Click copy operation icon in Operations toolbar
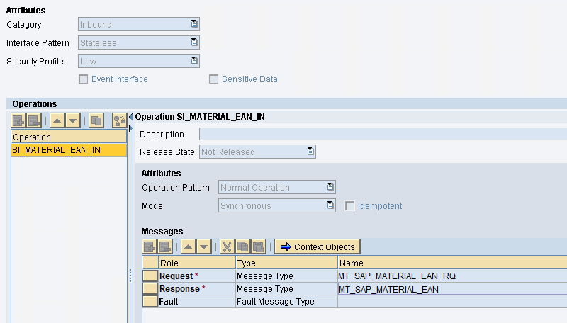Viewport: 567px width, 323px height. (x=97, y=120)
